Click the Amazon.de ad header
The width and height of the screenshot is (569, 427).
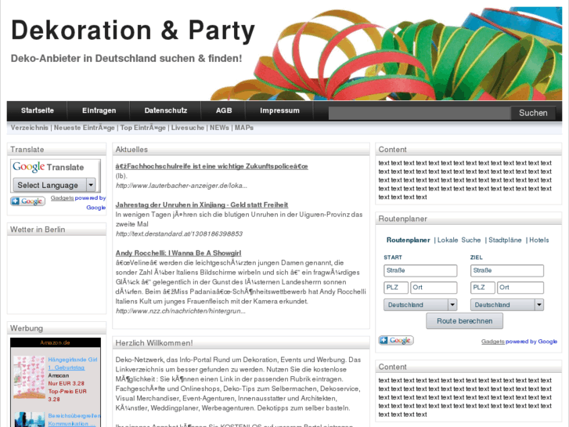click(55, 342)
